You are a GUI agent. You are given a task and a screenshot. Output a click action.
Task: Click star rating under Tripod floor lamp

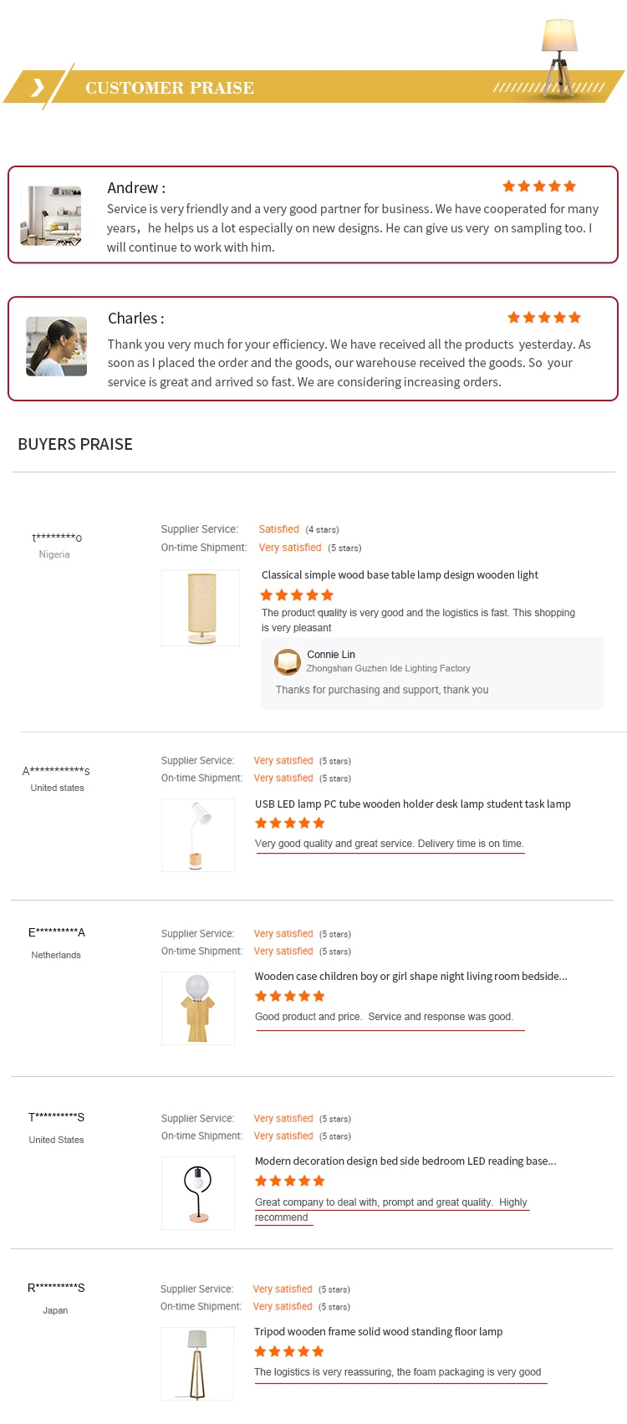pyautogui.click(x=289, y=1351)
